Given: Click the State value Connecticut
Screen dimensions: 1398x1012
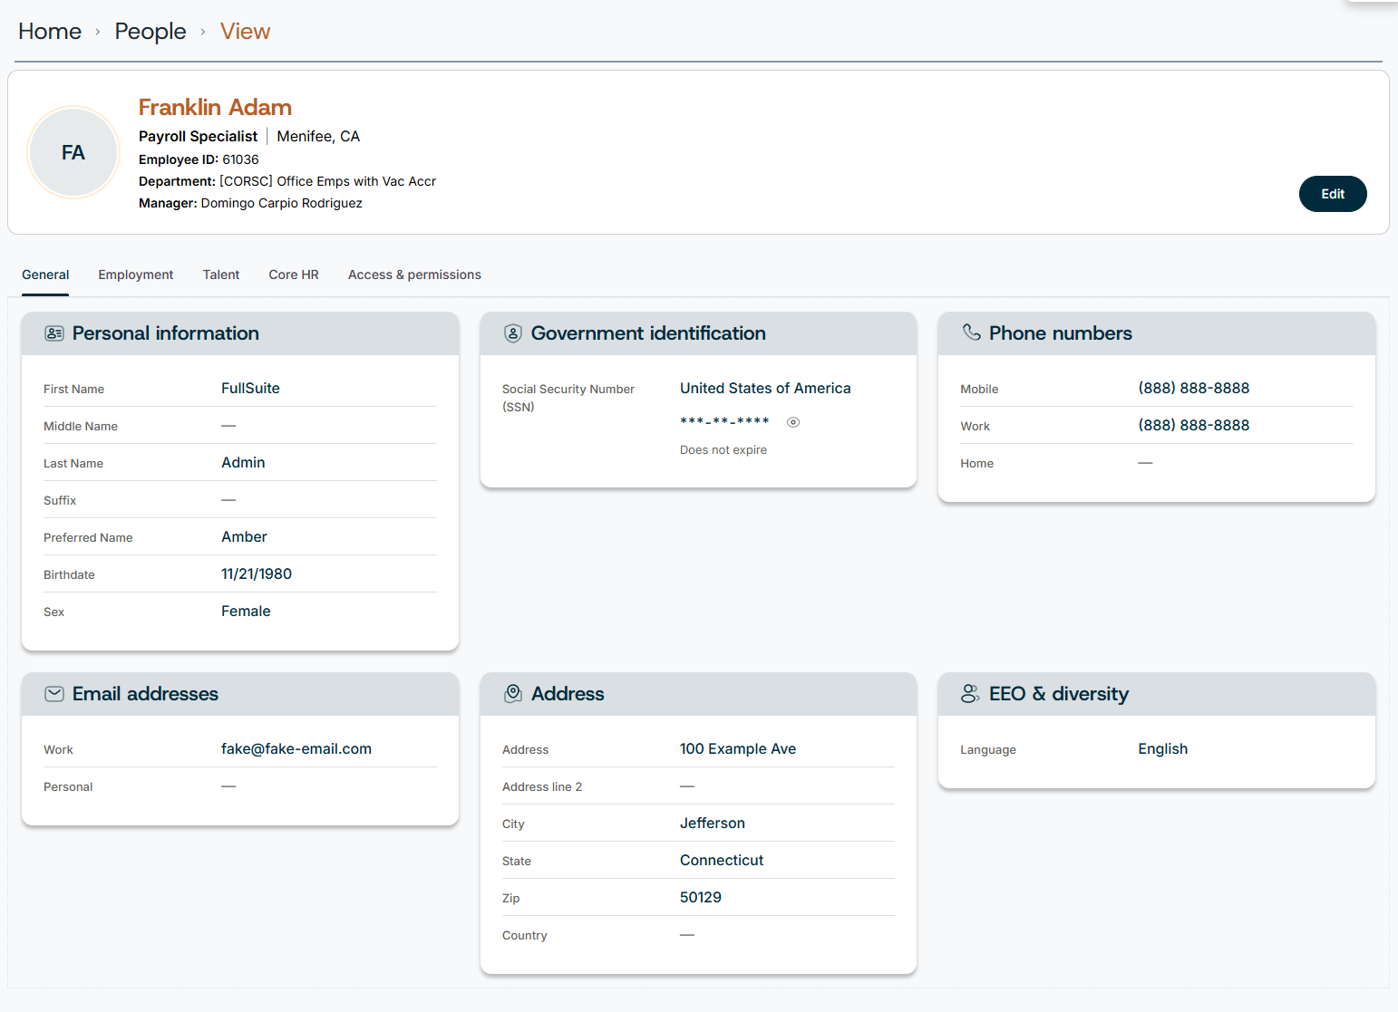Looking at the screenshot, I should [x=722, y=861].
